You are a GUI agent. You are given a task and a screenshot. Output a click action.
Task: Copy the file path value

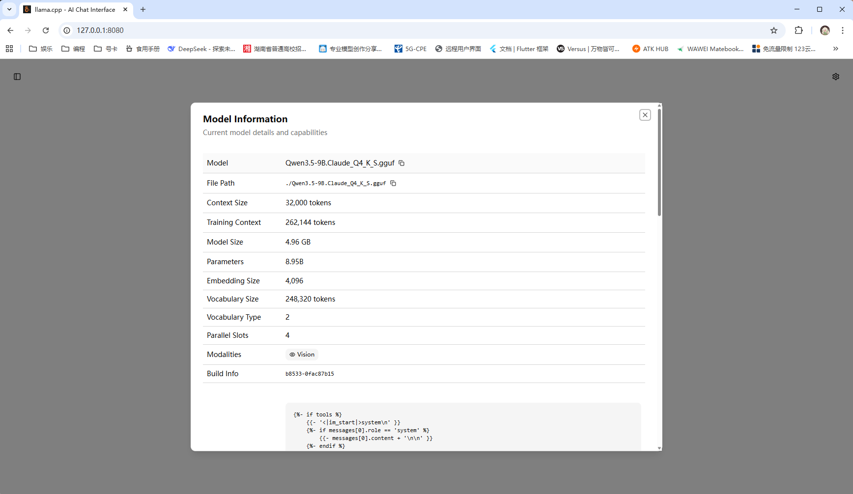393,183
